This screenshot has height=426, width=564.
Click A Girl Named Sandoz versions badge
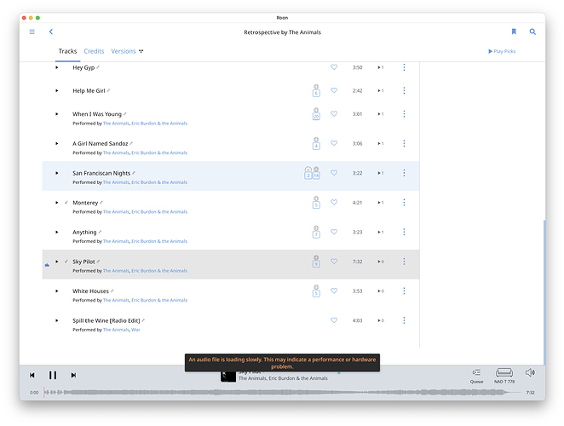click(x=316, y=143)
